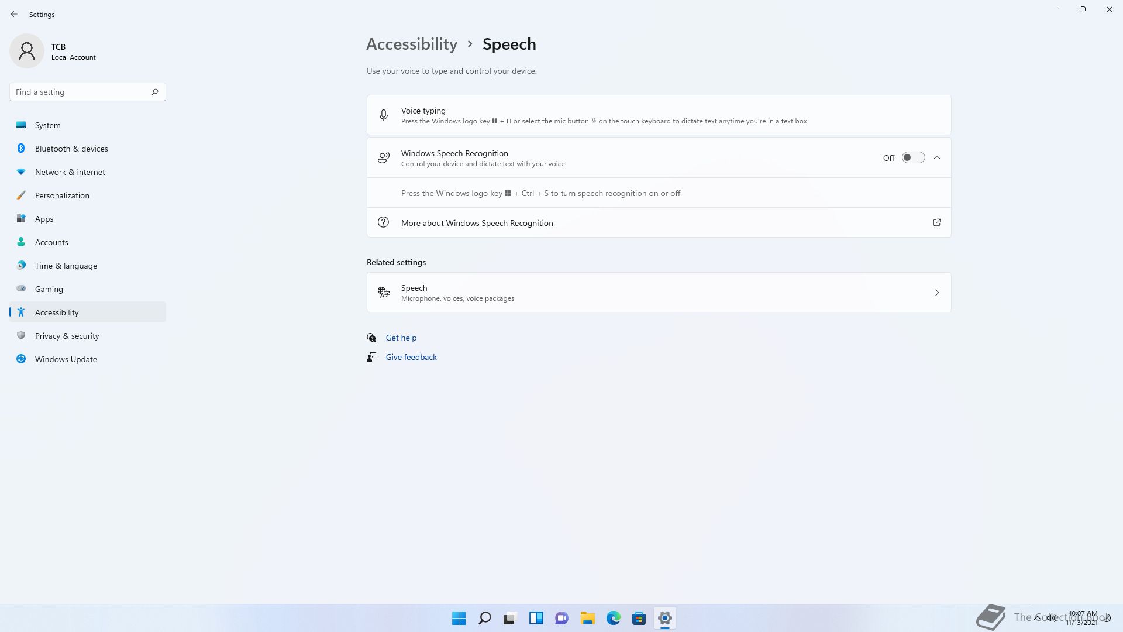Image resolution: width=1123 pixels, height=632 pixels.
Task: Open taskbar Search
Action: point(485,618)
